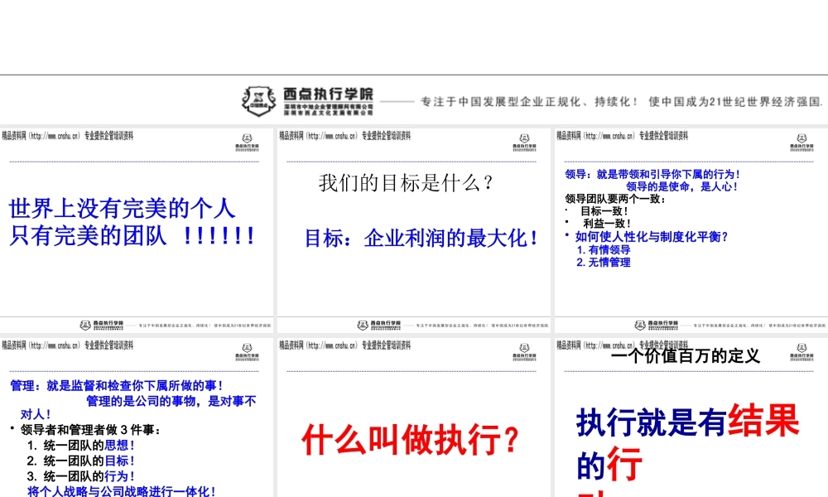Open the cnshu.cn header link on 管理：就是监督 slide
This screenshot has height=497, width=828.
click(67, 345)
